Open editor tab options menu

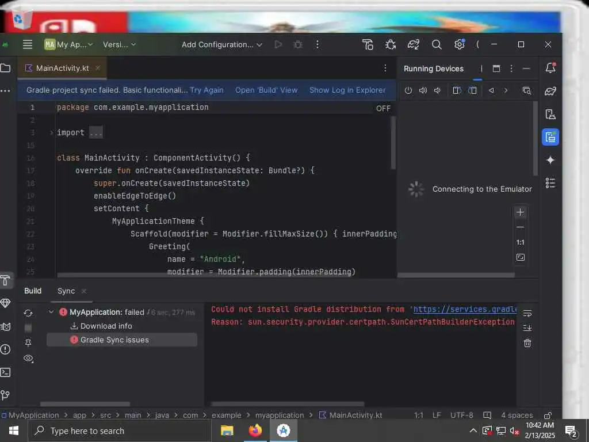coord(385,68)
